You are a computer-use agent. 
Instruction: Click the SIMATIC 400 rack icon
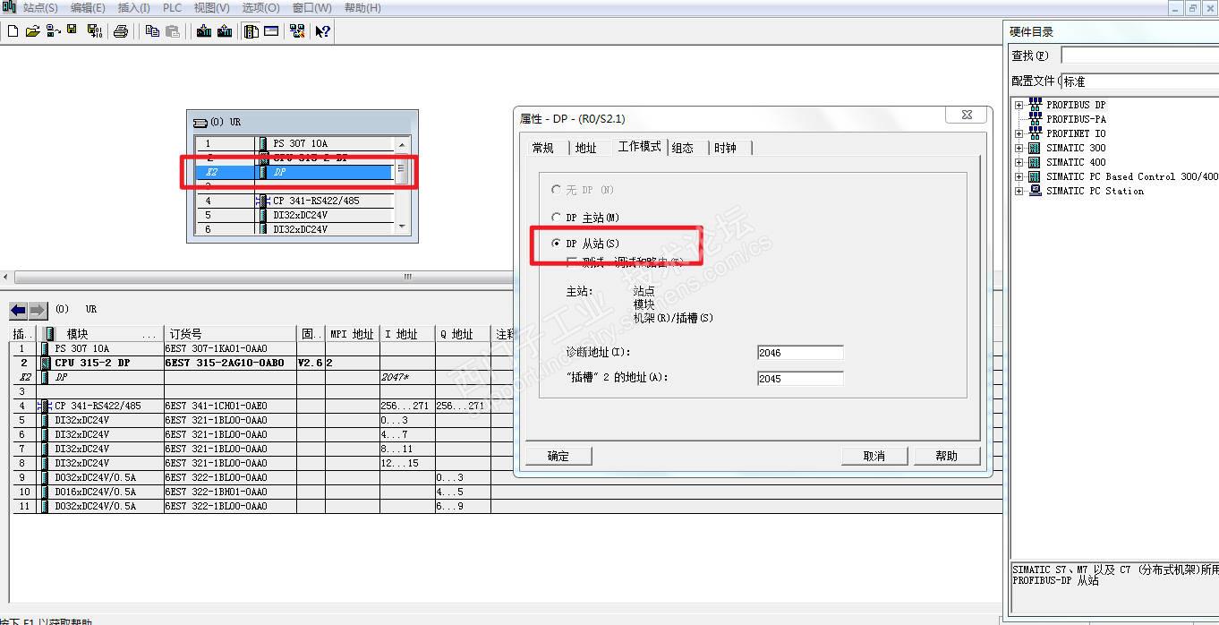[x=1036, y=162]
